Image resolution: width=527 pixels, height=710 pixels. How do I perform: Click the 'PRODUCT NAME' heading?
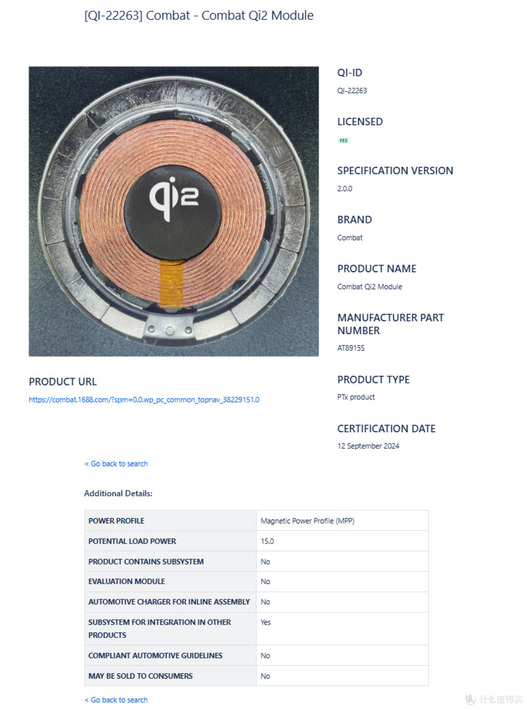point(377,269)
